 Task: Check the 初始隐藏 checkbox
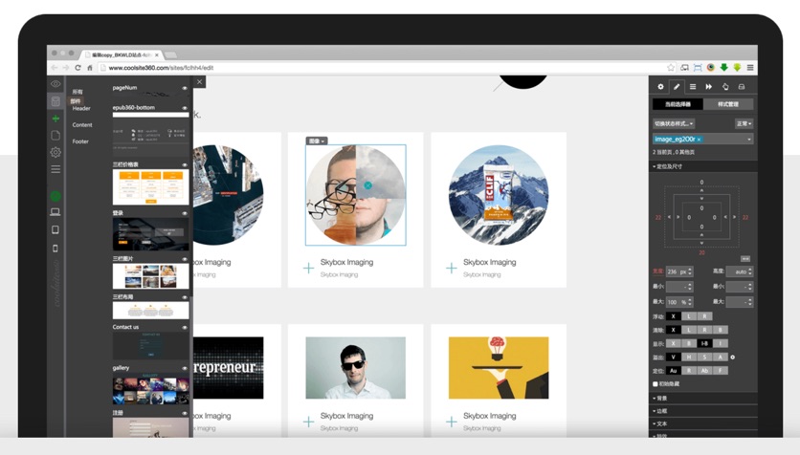click(656, 383)
